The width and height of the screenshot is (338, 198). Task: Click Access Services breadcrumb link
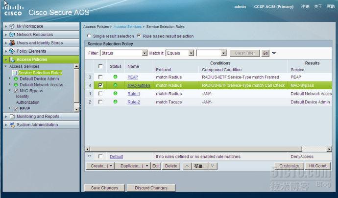(127, 27)
